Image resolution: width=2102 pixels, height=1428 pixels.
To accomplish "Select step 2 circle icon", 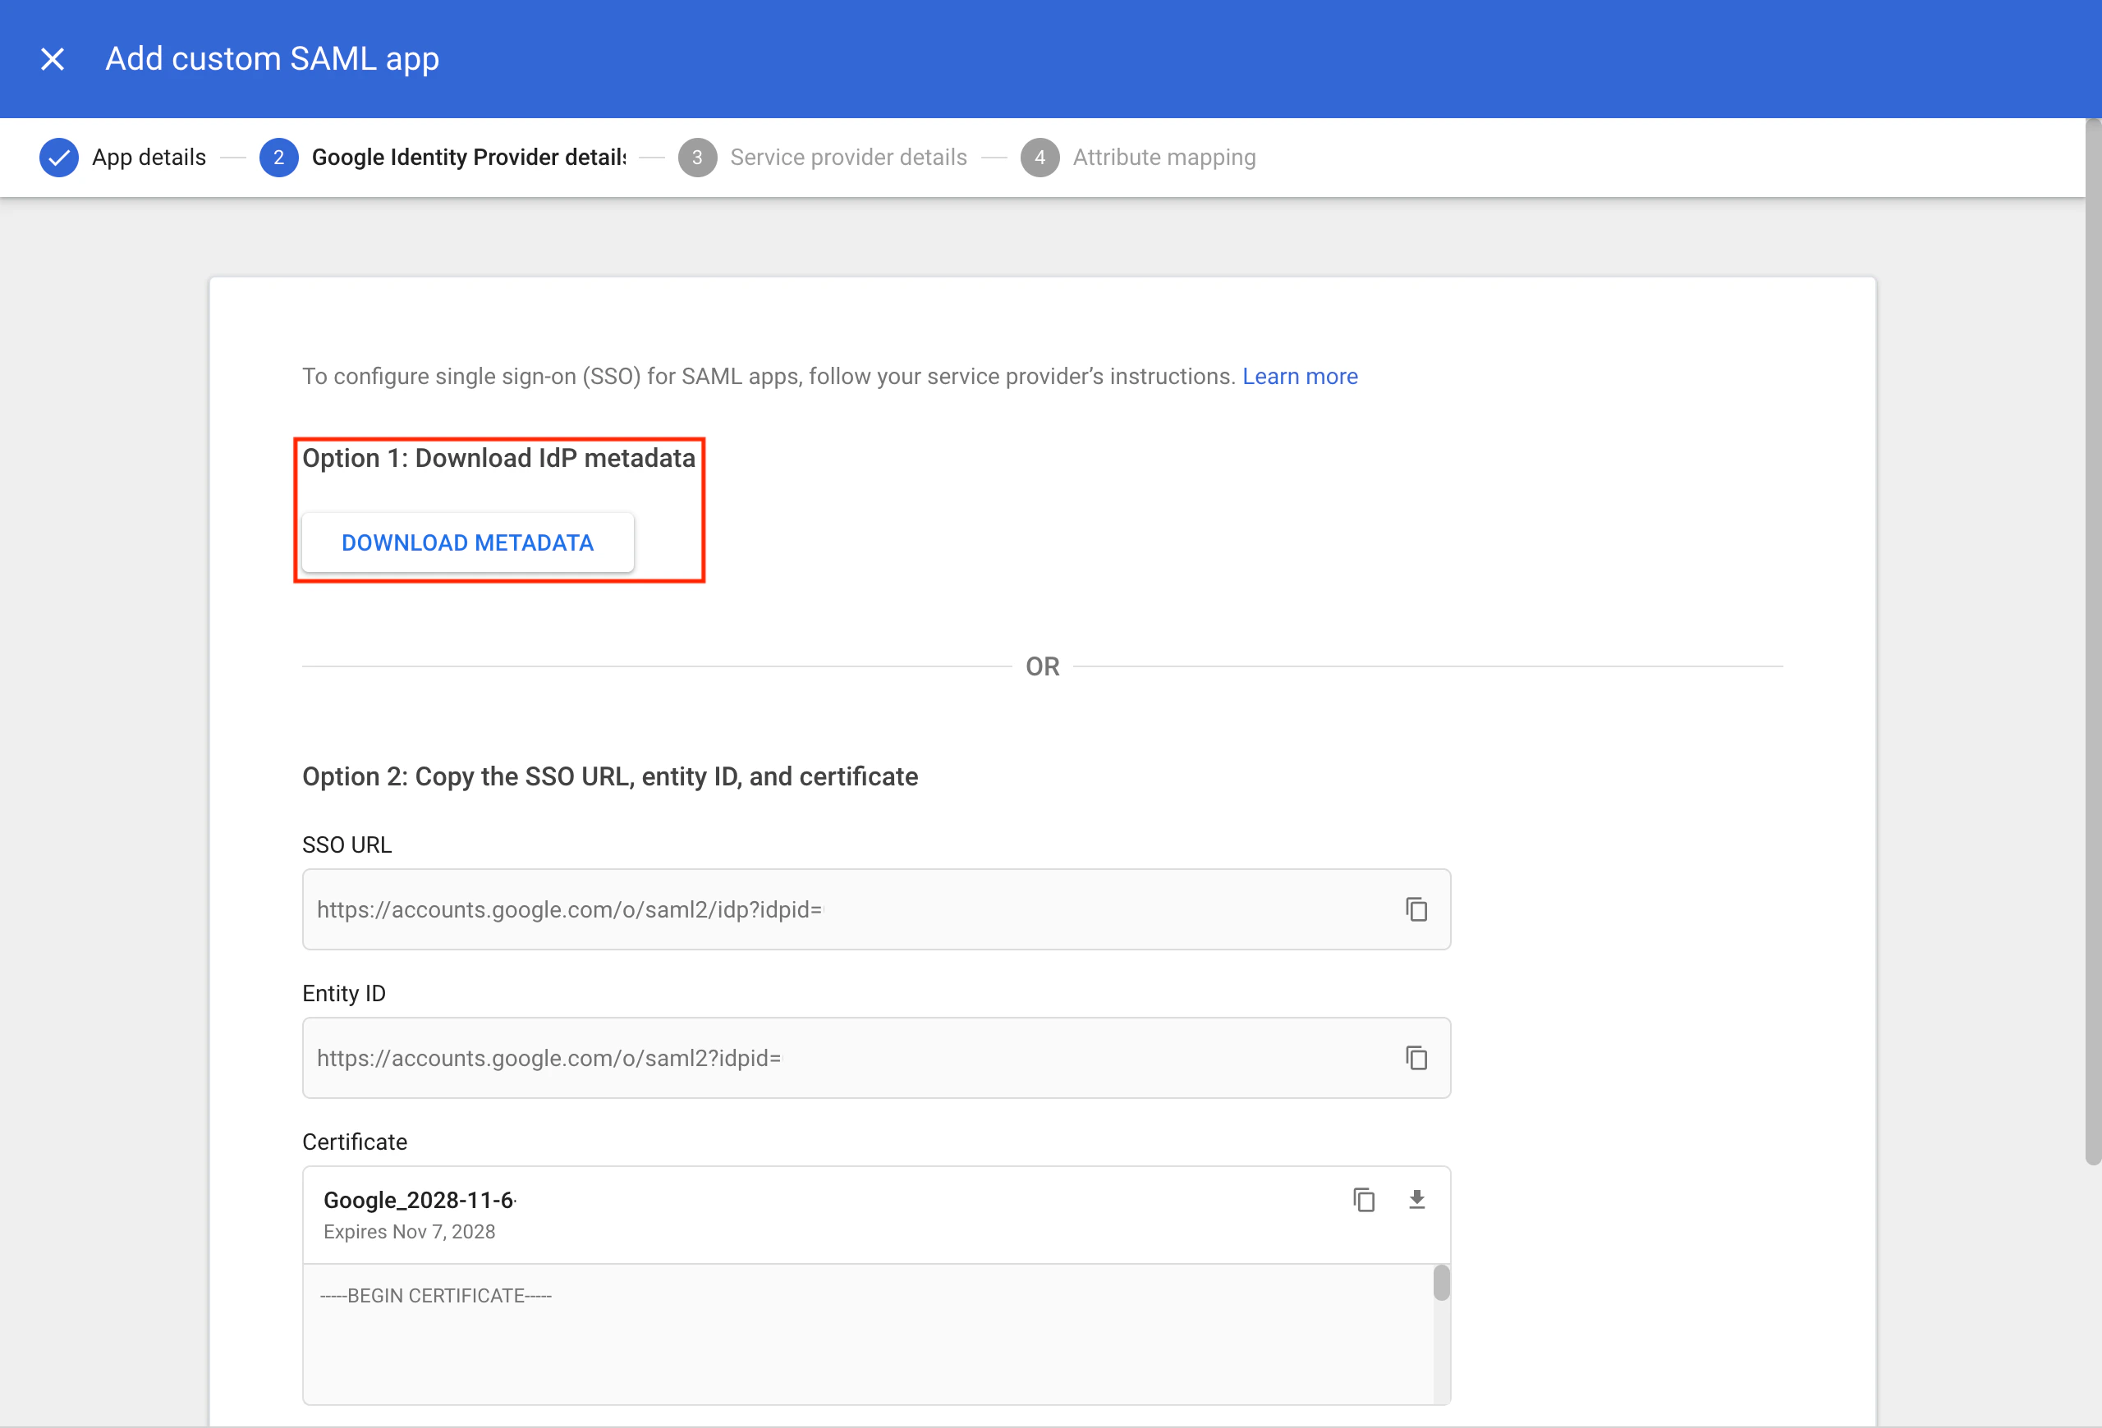I will pos(278,158).
